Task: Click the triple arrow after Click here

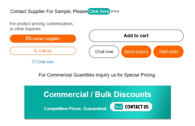Action: [115, 11]
